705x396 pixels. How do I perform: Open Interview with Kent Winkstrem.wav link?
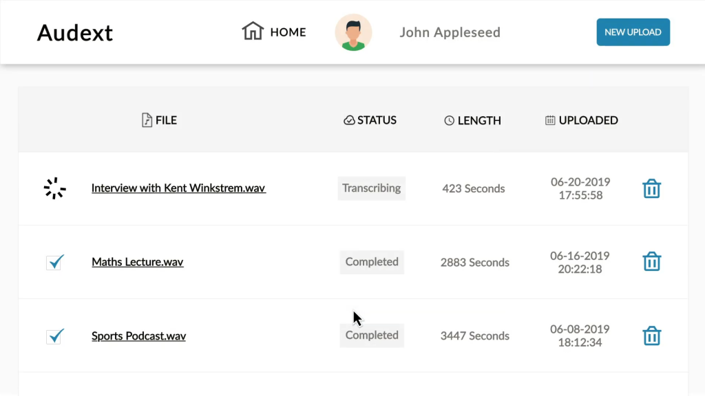(178, 188)
